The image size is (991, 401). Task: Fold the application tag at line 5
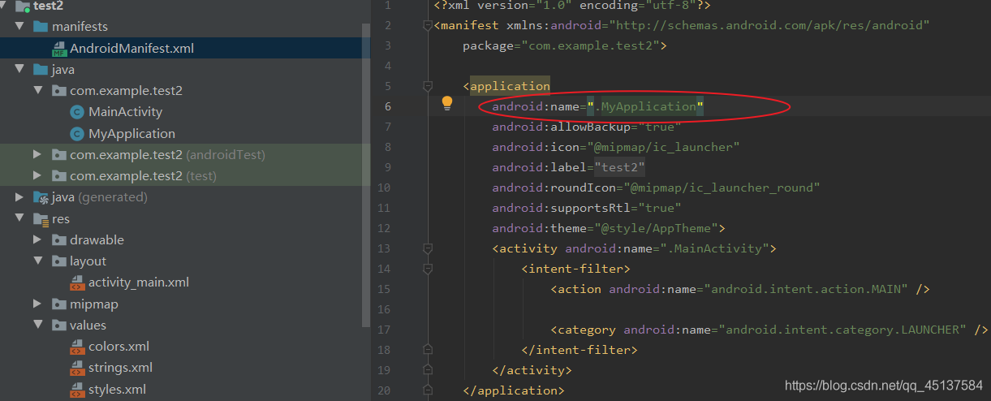428,87
